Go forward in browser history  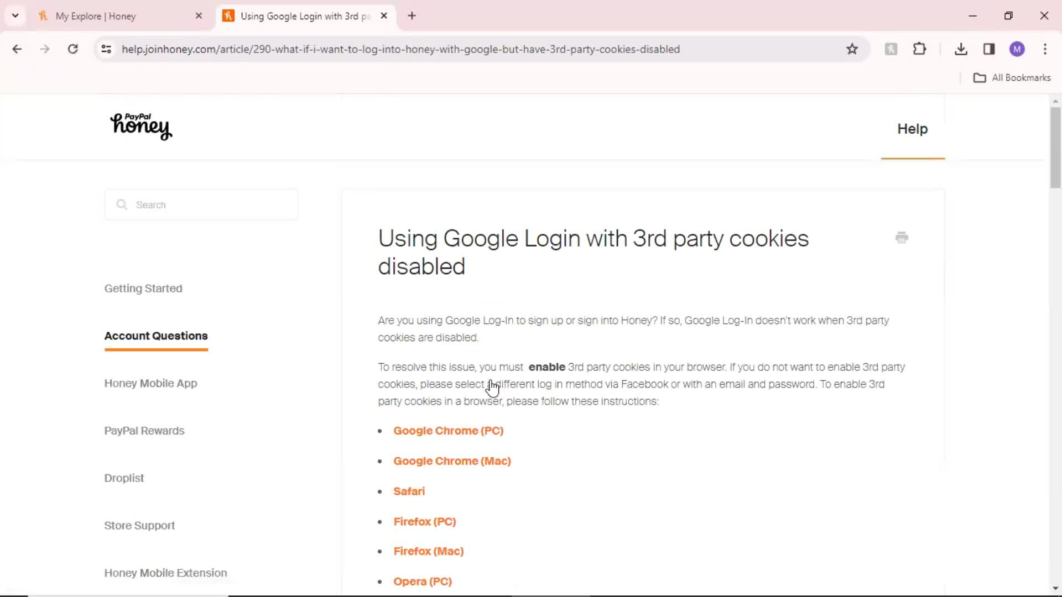pyautogui.click(x=45, y=49)
